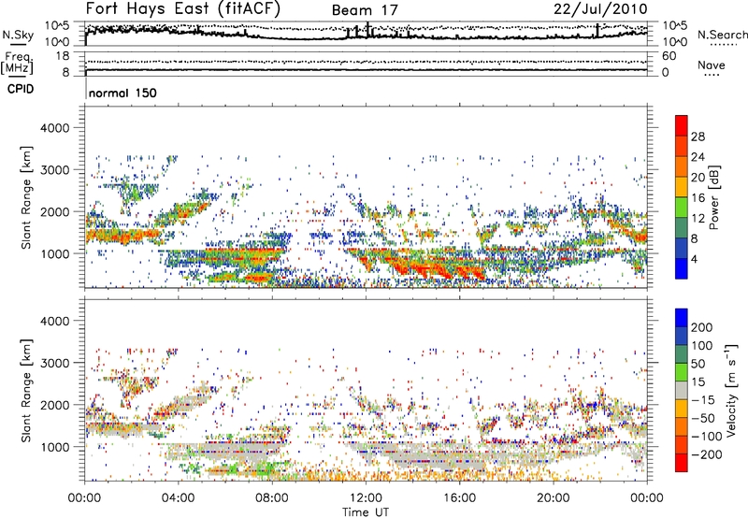Screen dimensions: 748x518
Task: Click the '12:00' time tick label
Action: [x=366, y=498]
